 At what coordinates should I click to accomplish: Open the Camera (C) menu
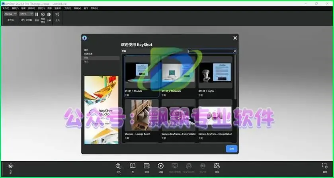(41, 8)
